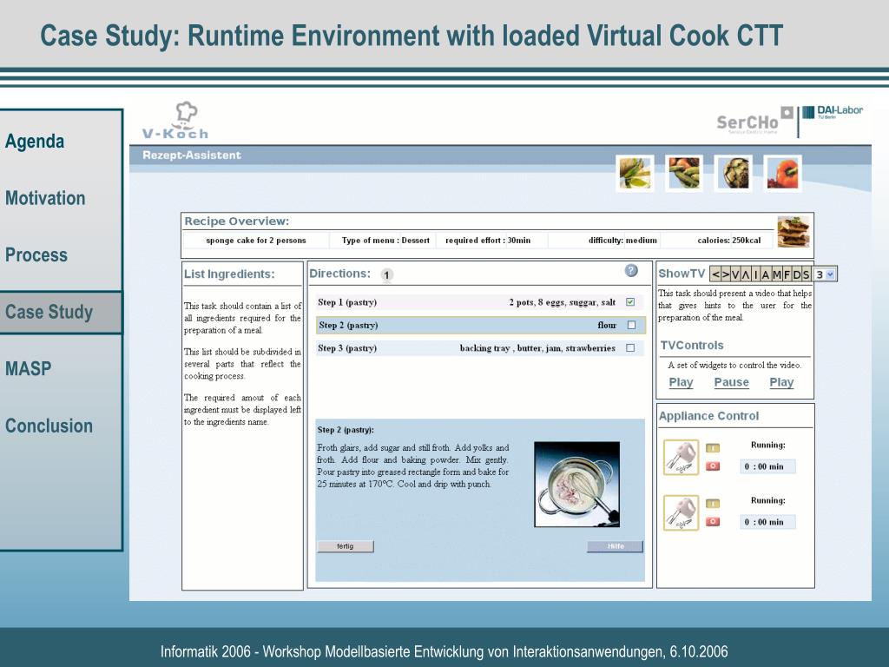Click the 'S' button in ShowTV toolbar
889x667 pixels.
click(x=806, y=274)
